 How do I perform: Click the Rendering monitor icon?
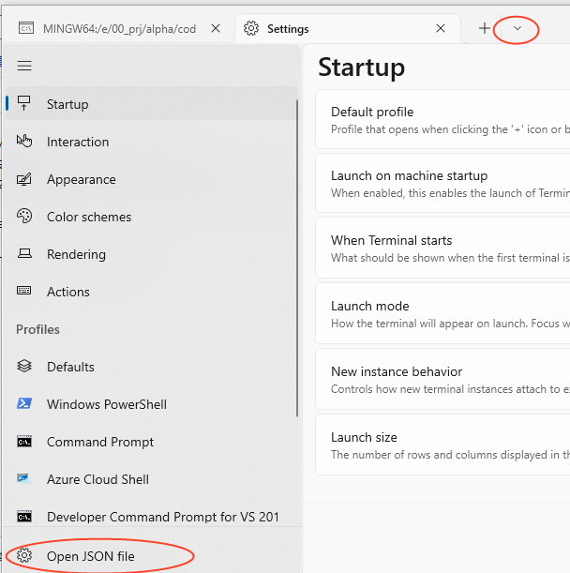tap(25, 254)
